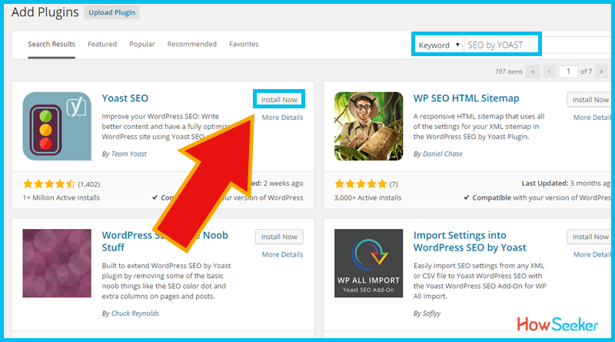Open the Keyword search type dropdown
This screenshot has height=342, width=615.
(439, 45)
